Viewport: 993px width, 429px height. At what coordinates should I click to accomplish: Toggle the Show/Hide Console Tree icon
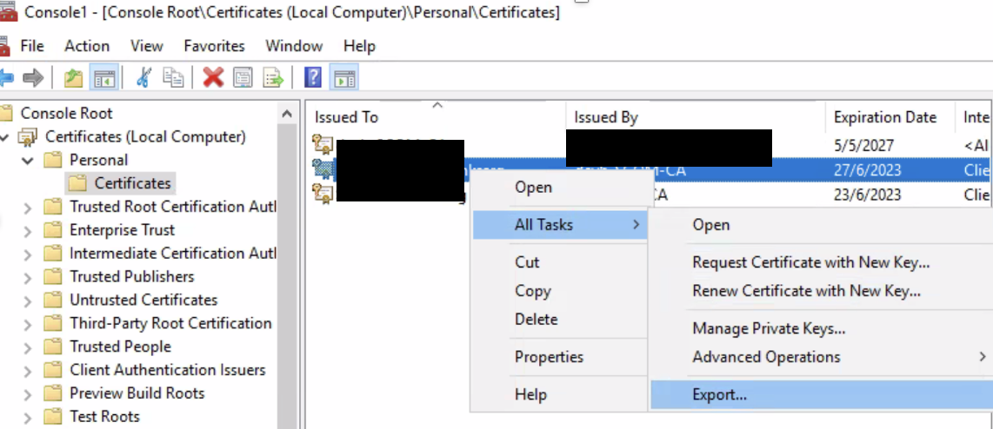click(105, 78)
